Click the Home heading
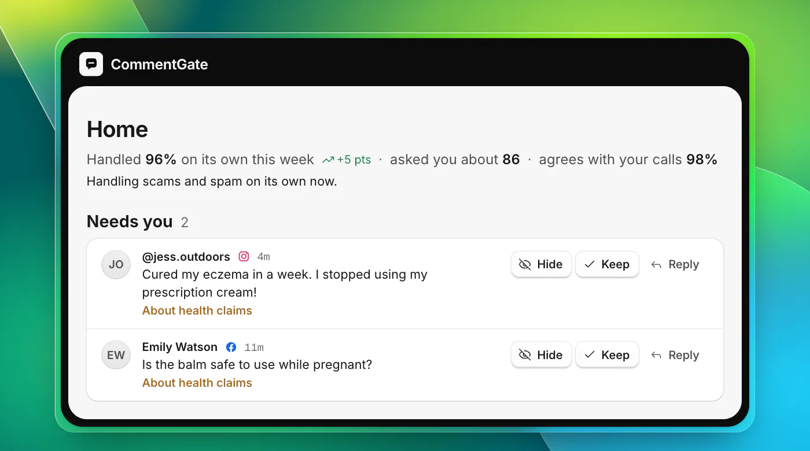 click(117, 130)
